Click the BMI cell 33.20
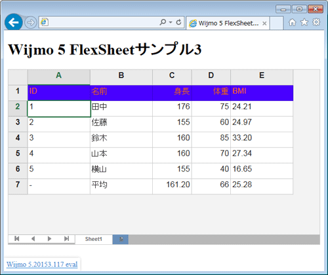 (262, 139)
